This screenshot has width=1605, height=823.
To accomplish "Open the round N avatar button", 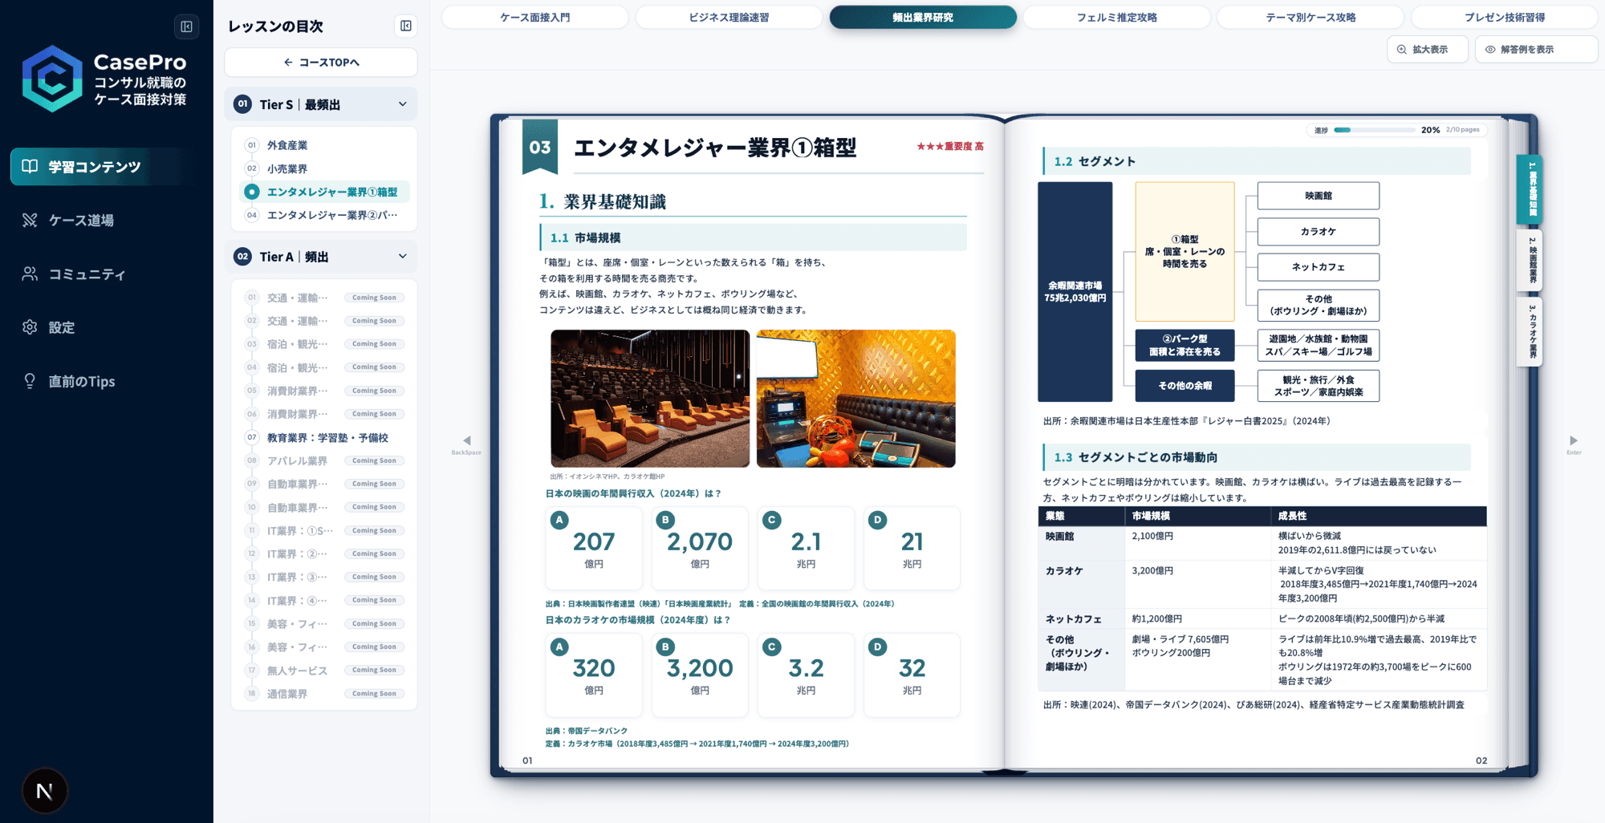I will click(x=45, y=791).
